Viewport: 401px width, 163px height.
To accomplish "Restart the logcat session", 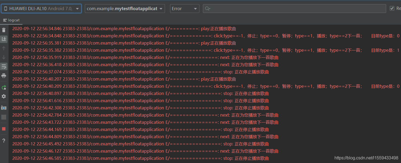I will pos(4,87).
